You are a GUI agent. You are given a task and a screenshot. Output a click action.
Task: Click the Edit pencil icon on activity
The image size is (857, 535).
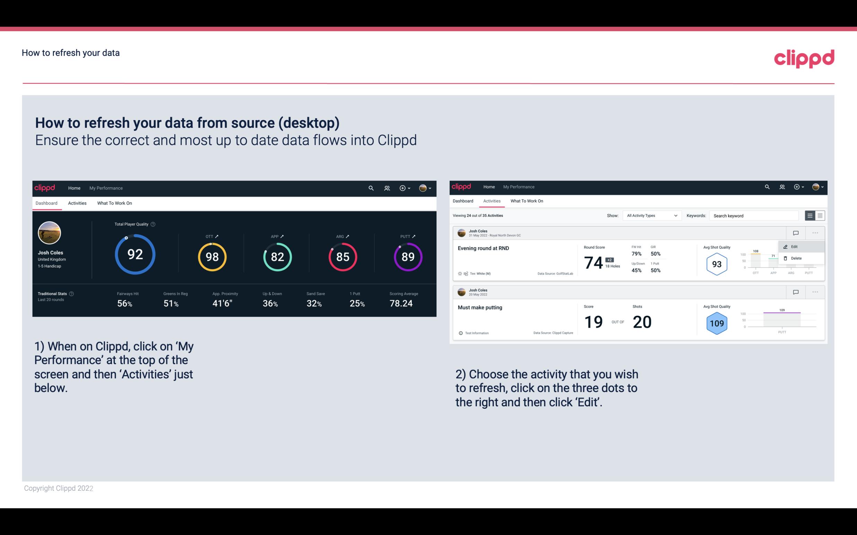pos(785,246)
